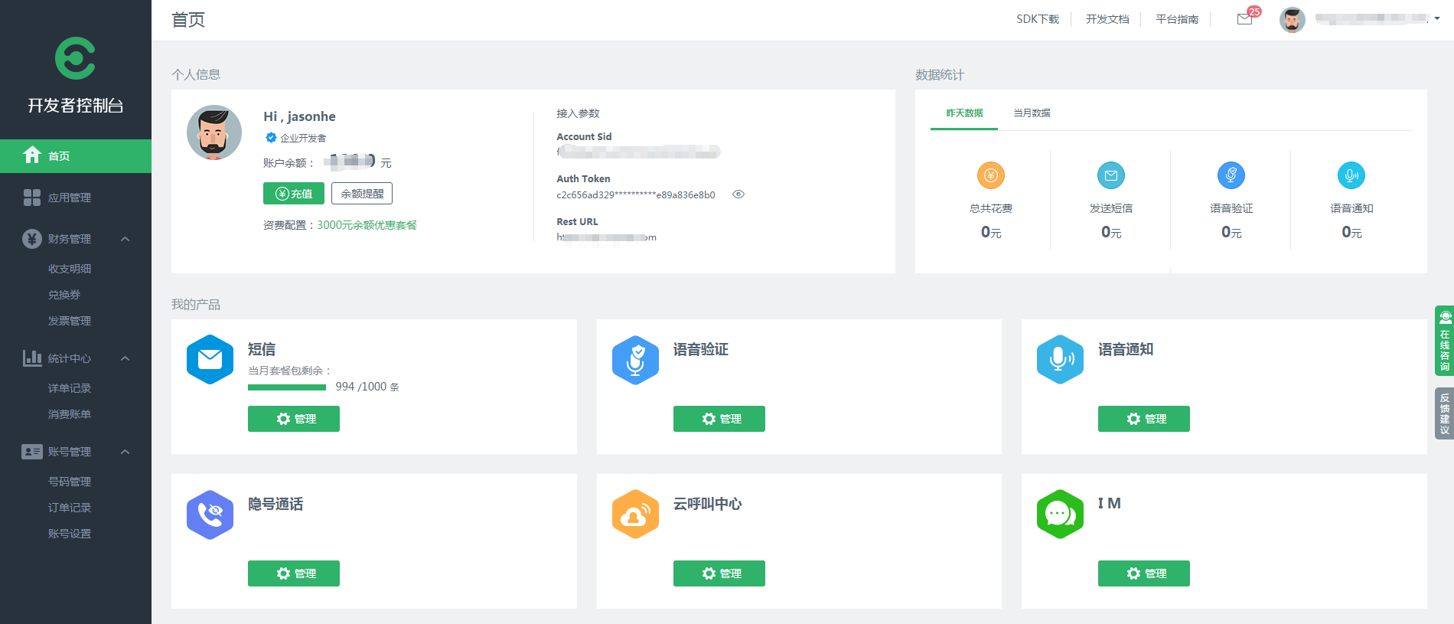Open the message inbox envelope icon
Viewport: 1454px width, 624px height.
[1244, 19]
